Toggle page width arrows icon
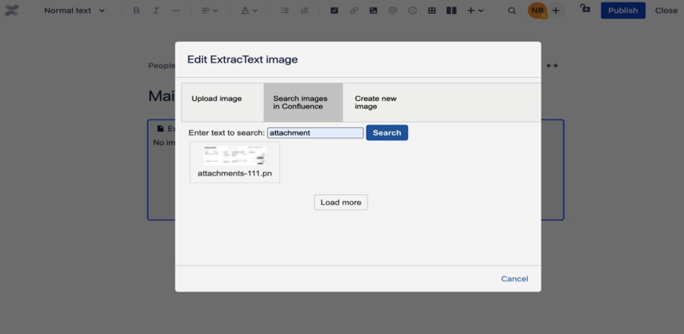Viewport: 684px width, 334px height. pos(552,66)
